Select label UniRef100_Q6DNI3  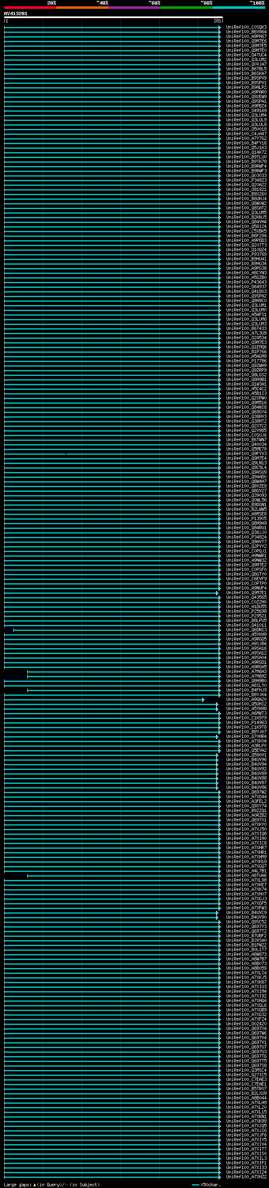246,630
